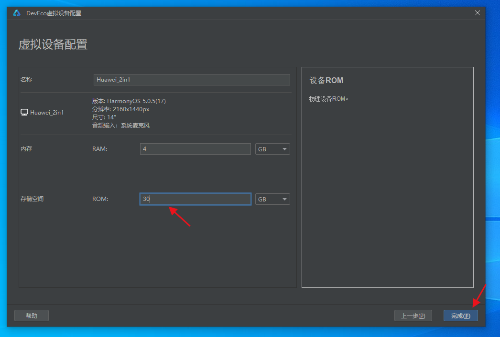Click the DevEco虚拟设备配置 title bar text
This screenshot has height=337, width=500.
54,13
